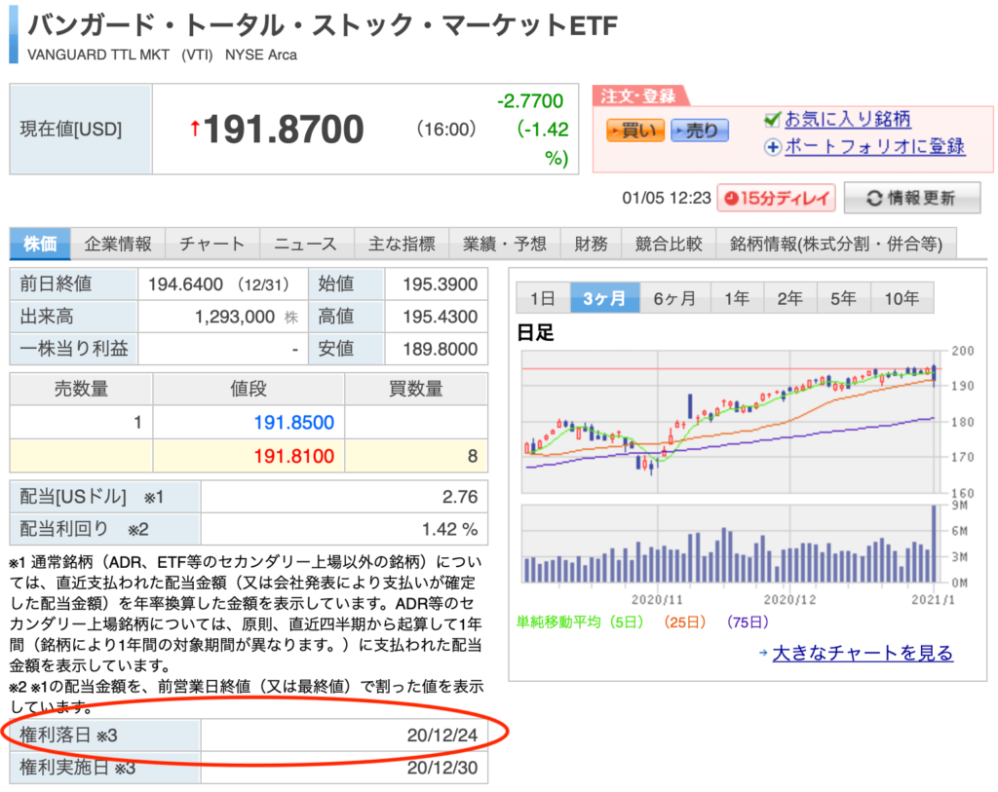Open the 大きなチャートを見る link
This screenshot has height=792, width=998.
click(x=863, y=653)
